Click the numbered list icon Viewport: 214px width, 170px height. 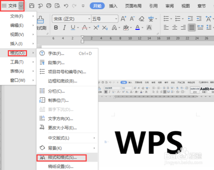(178, 18)
